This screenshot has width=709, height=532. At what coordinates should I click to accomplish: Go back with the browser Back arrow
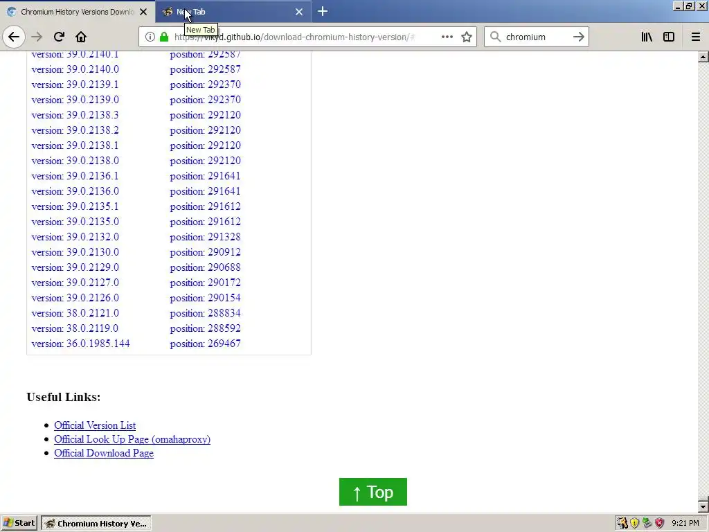click(x=14, y=37)
